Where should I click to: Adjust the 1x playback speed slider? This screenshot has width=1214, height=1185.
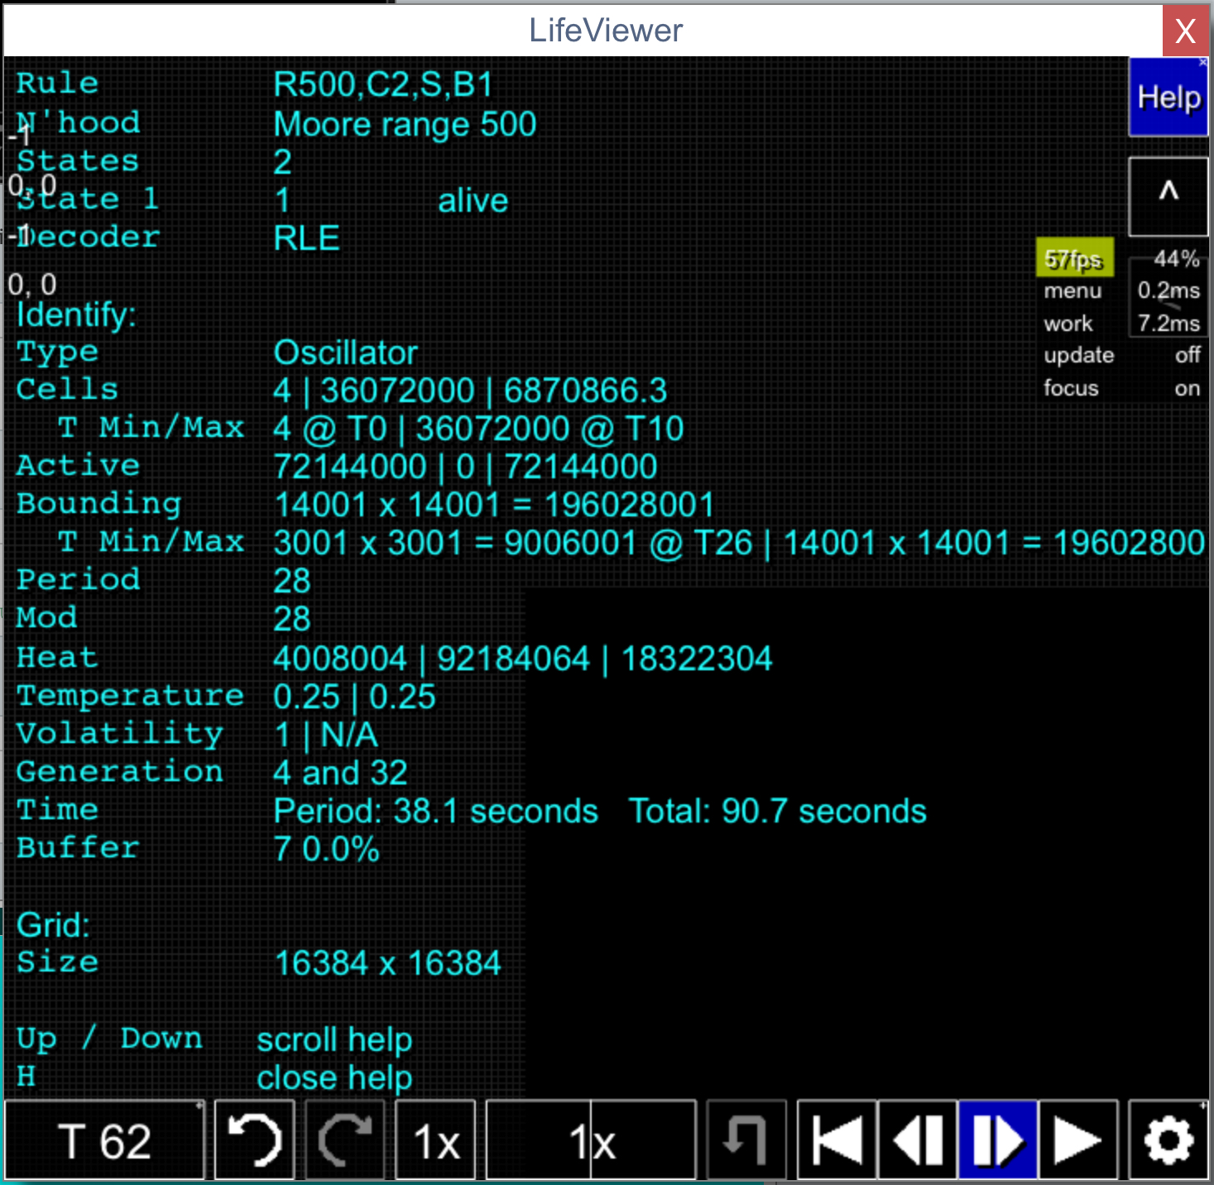pos(591,1140)
